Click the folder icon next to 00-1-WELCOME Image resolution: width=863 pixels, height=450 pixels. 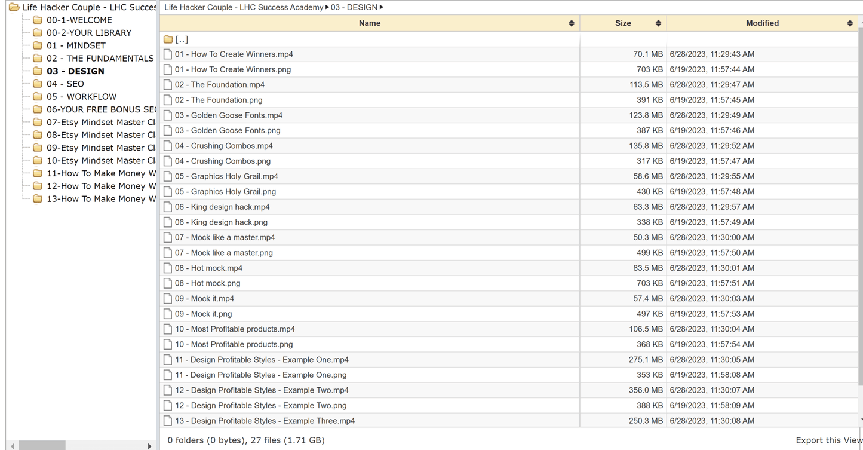[38, 20]
